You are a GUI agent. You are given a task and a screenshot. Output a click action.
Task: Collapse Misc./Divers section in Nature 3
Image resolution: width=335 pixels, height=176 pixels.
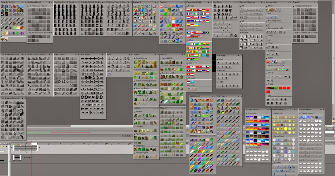[x=161, y=80]
